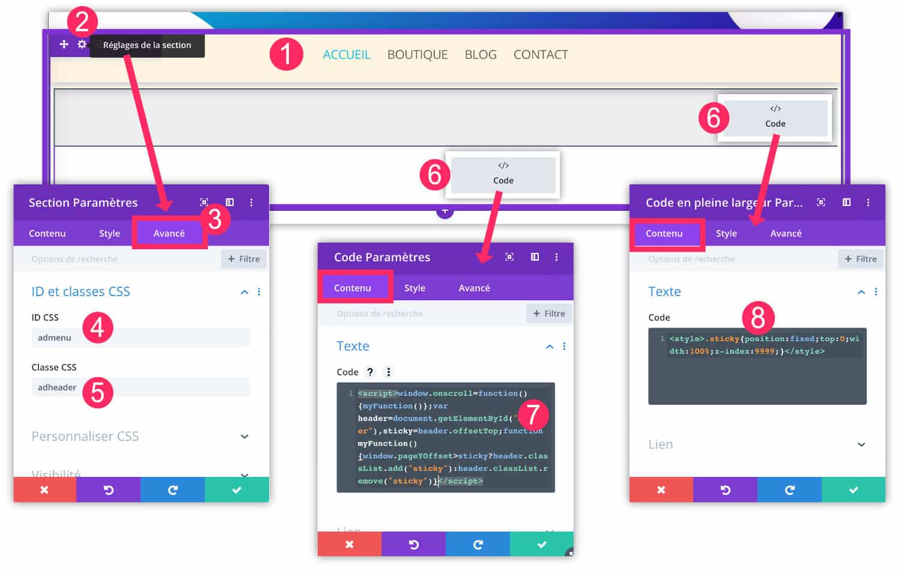Choose the Code module tile in center
Viewport: 901px width, 573px height.
tap(503, 174)
